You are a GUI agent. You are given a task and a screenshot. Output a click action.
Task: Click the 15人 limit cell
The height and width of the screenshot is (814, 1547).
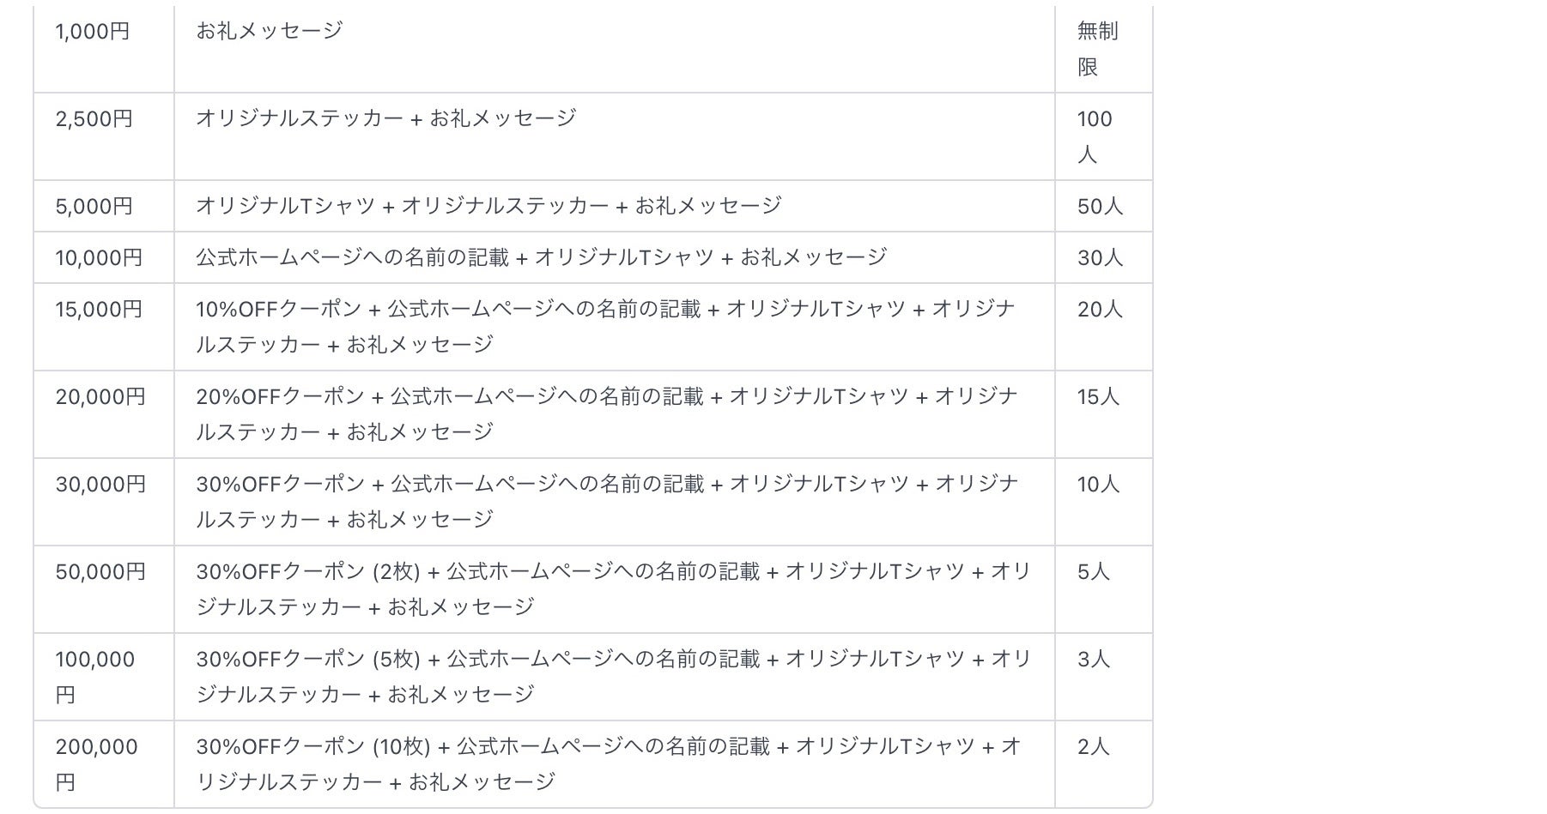(1098, 397)
